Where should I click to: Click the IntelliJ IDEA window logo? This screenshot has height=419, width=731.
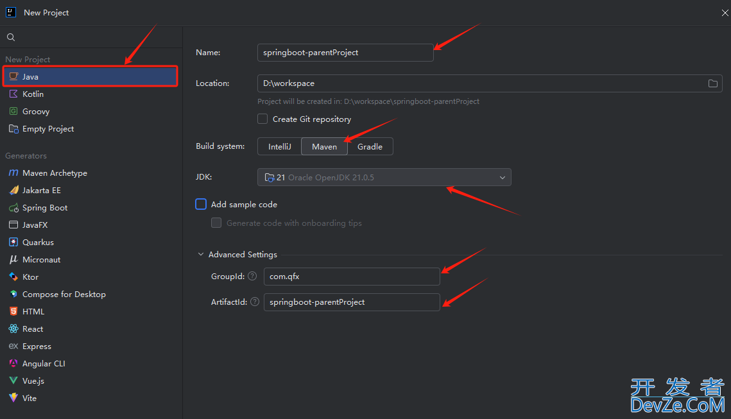click(x=11, y=12)
